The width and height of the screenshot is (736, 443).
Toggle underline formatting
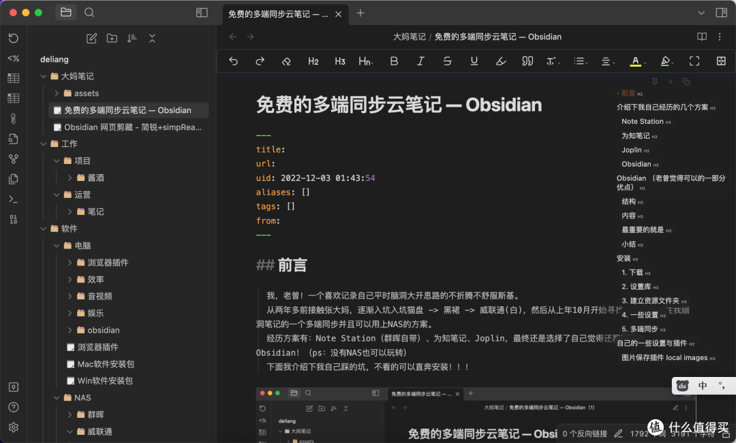point(474,61)
